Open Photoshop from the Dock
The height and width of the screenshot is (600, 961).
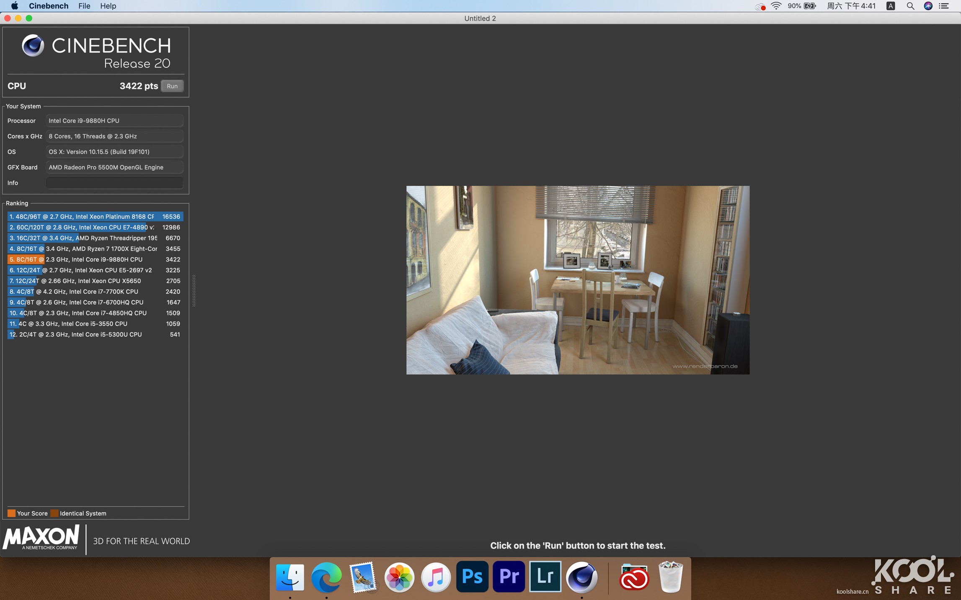(x=472, y=576)
